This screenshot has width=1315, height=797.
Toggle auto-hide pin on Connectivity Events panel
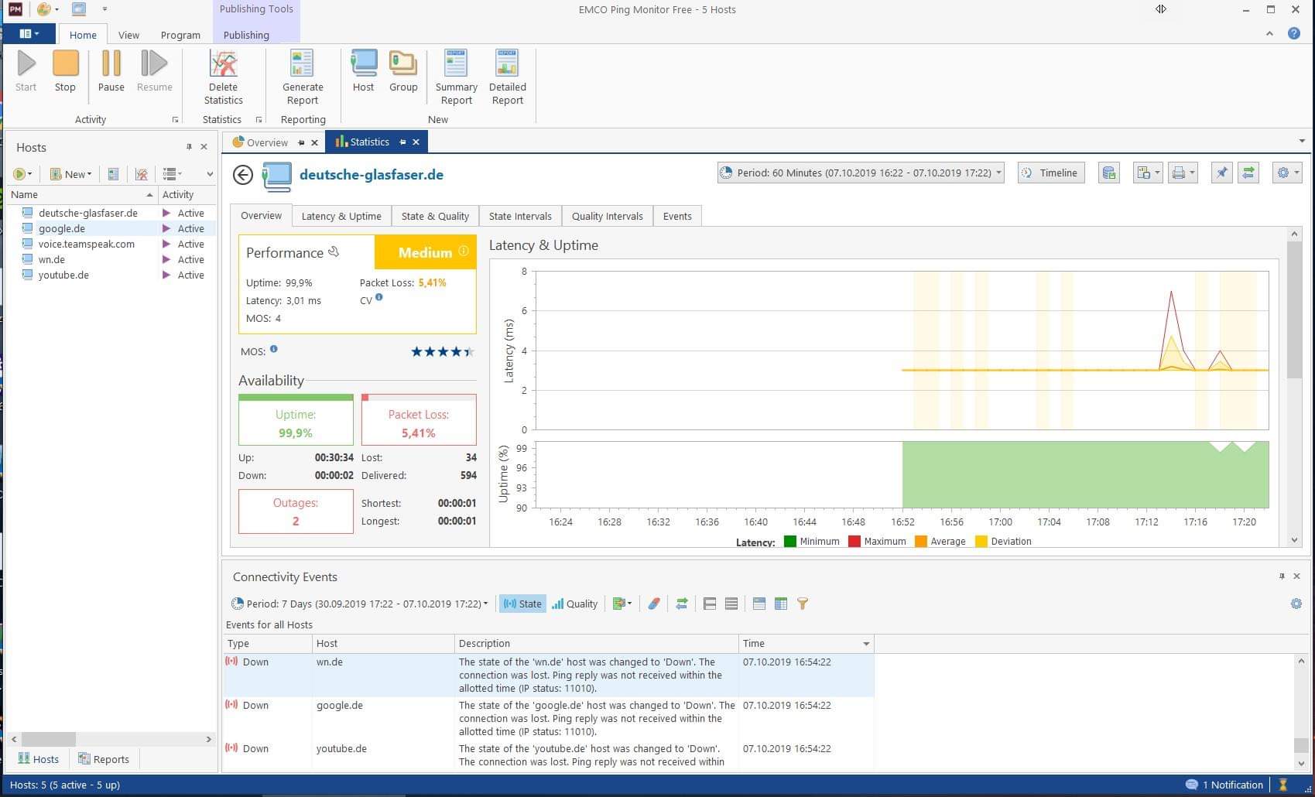click(x=1282, y=576)
